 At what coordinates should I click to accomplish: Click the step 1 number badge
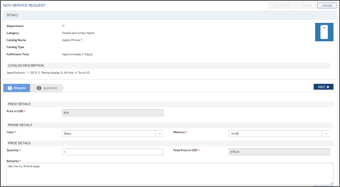click(x=10, y=88)
